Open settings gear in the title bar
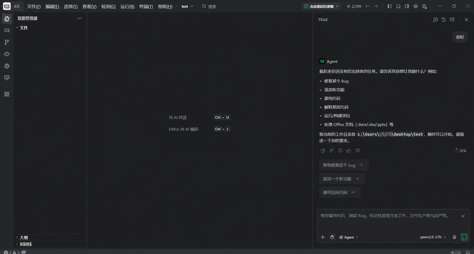This screenshot has width=474, height=254. tap(416, 6)
